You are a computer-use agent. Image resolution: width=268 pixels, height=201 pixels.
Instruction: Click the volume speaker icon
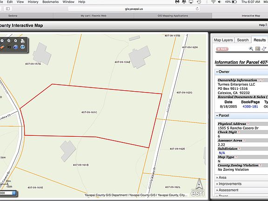click(220, 2)
